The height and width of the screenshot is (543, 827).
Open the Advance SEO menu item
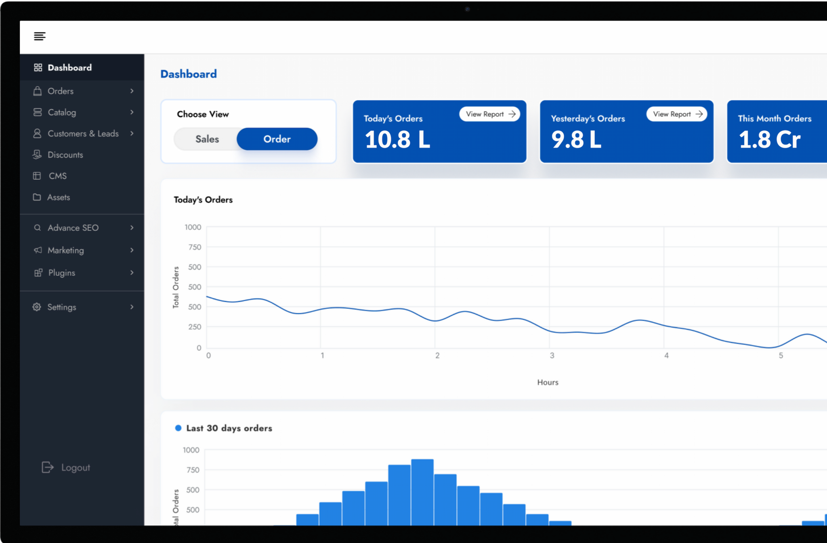click(82, 228)
